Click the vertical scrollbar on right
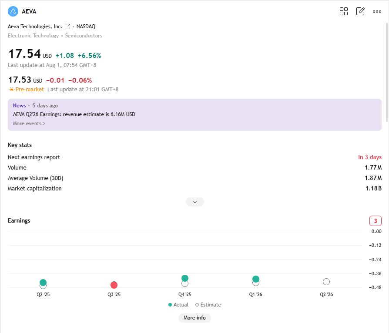389x333 pixels. [x=386, y=72]
